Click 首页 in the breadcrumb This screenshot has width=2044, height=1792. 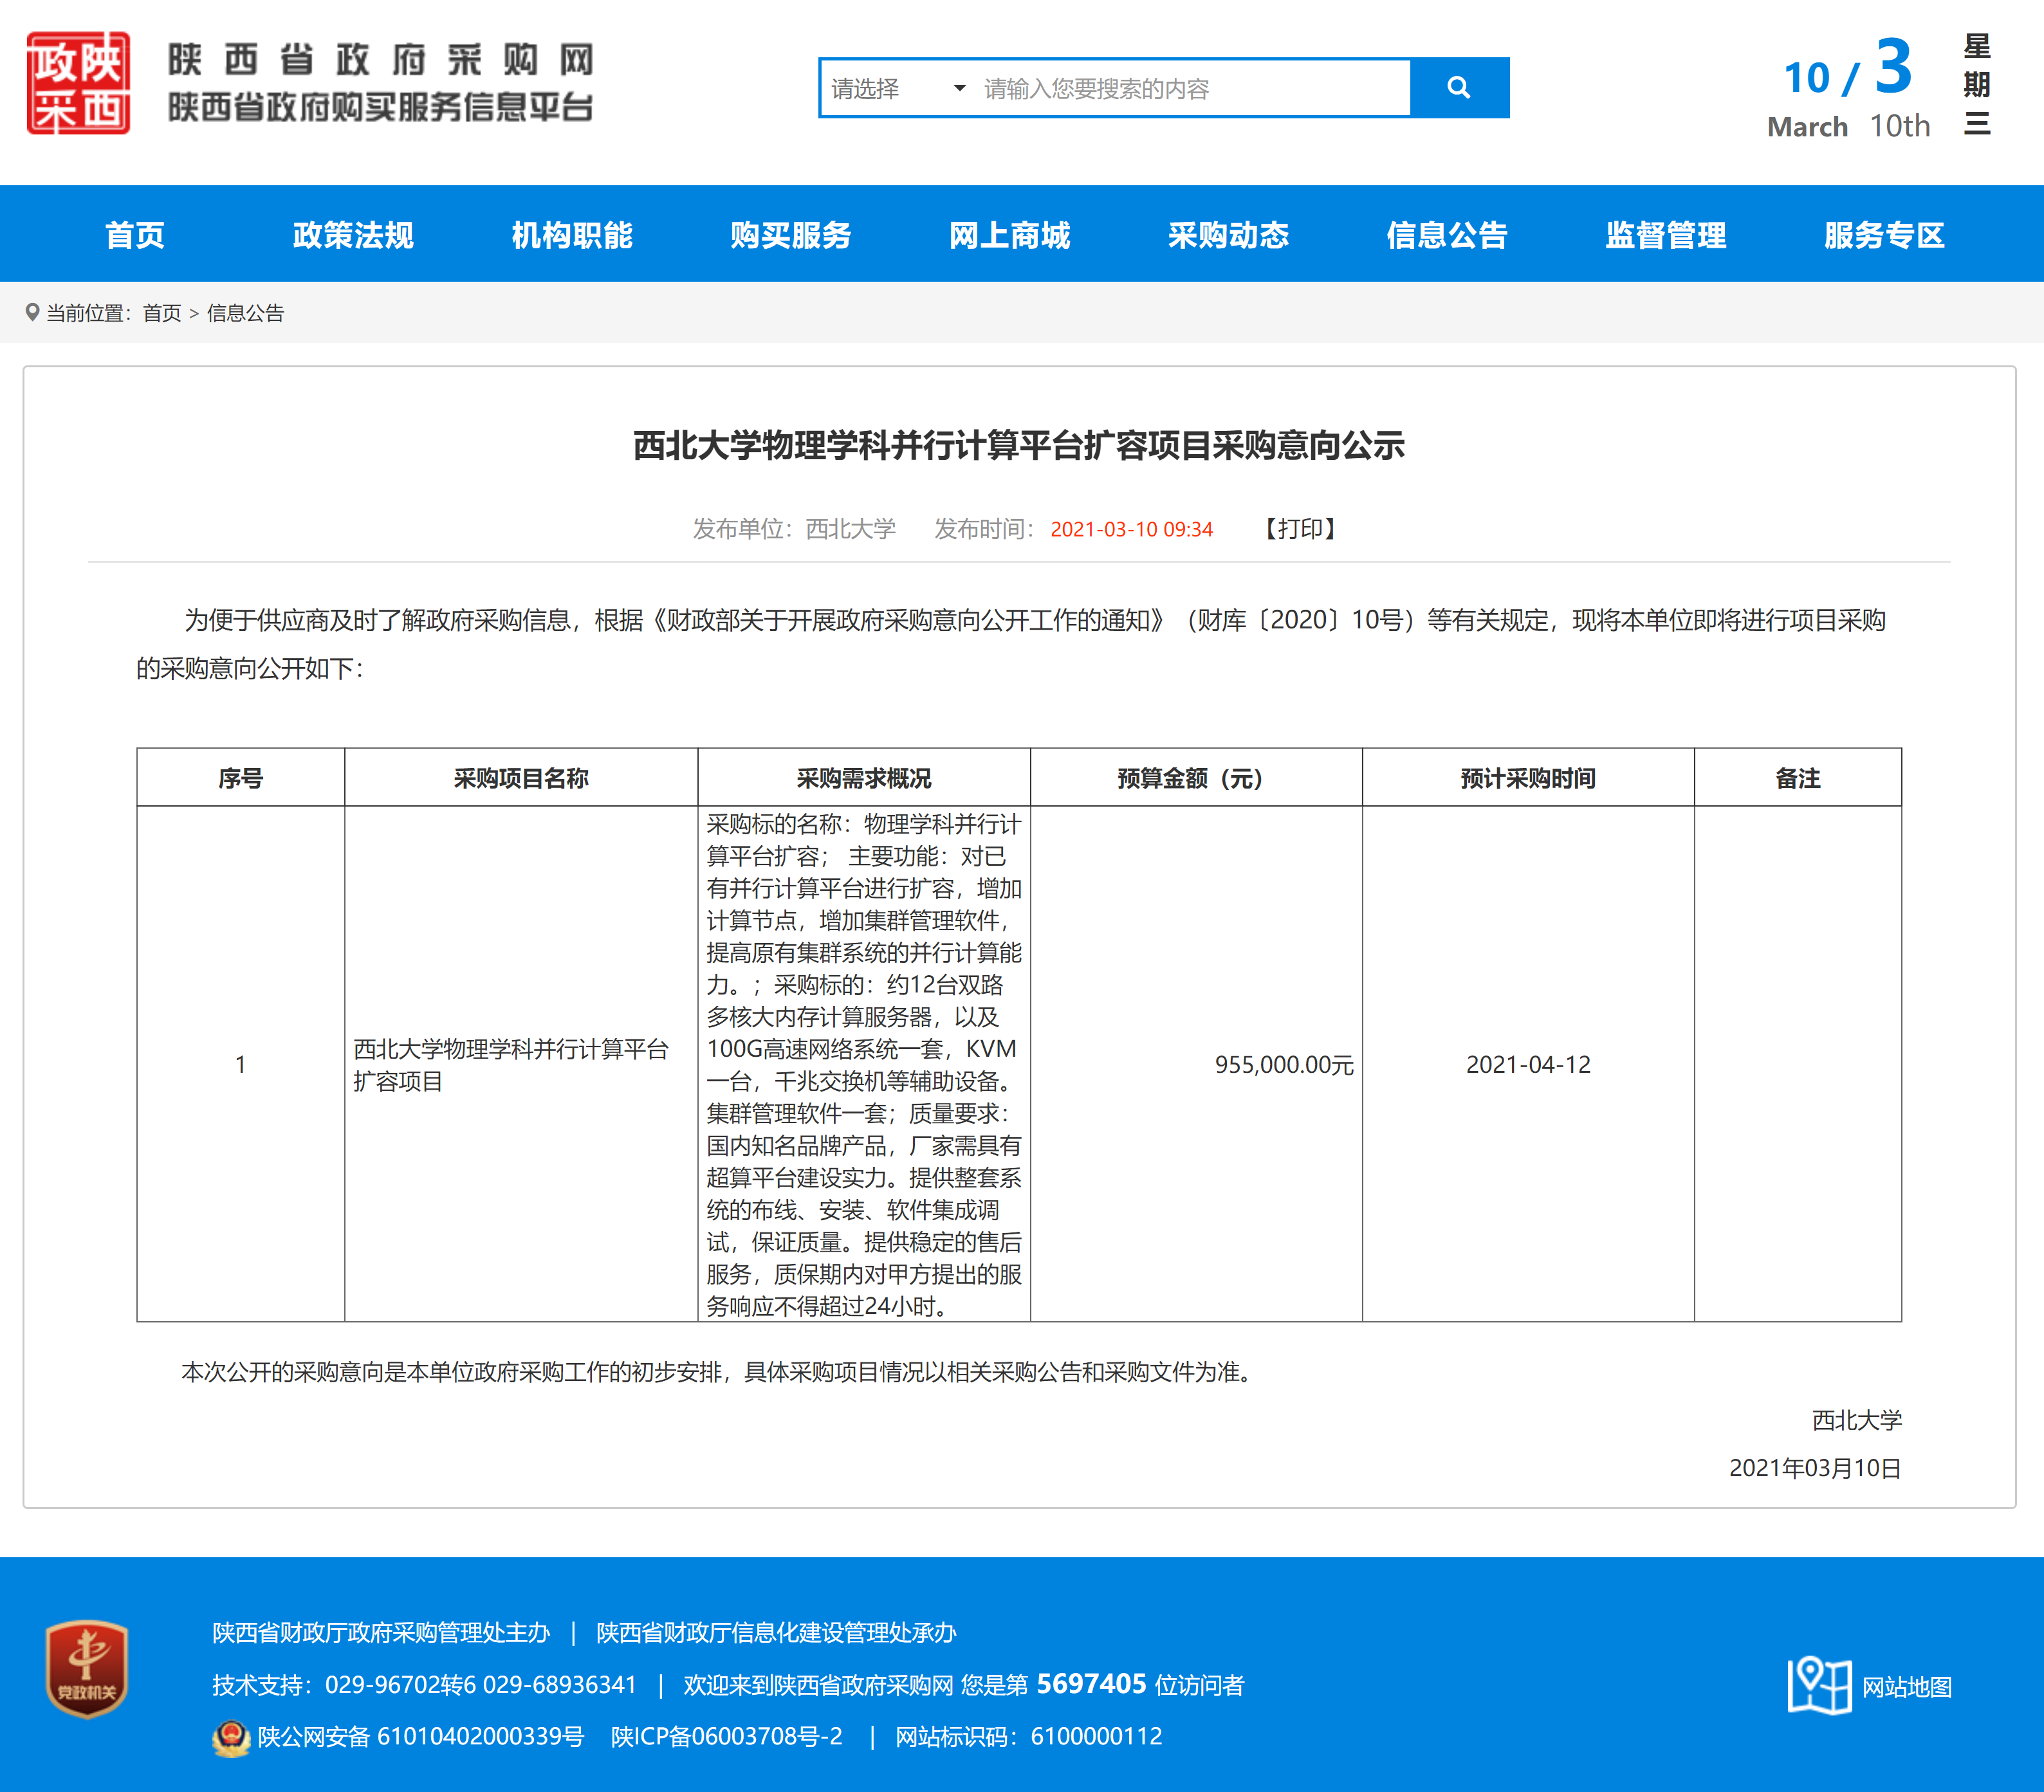tap(162, 314)
